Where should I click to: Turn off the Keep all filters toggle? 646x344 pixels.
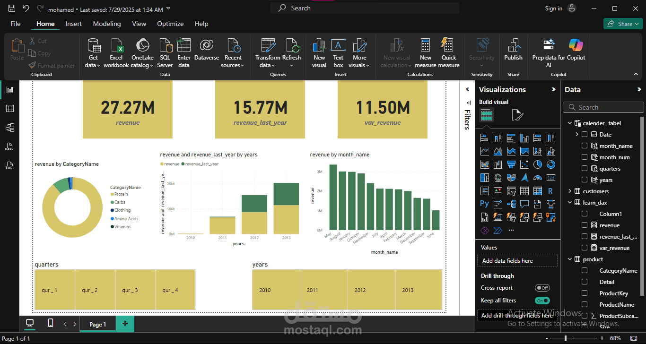[542, 300]
